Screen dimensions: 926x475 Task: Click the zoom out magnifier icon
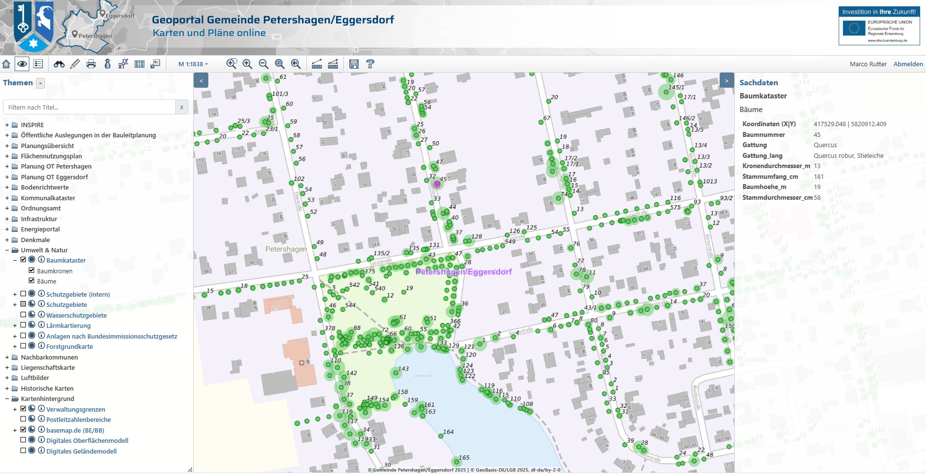263,64
